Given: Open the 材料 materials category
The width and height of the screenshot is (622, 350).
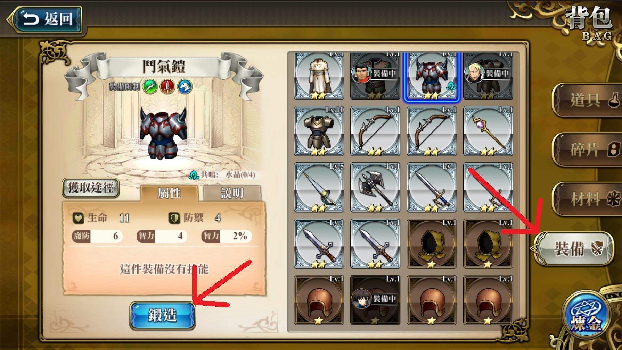Looking at the screenshot, I should [587, 199].
